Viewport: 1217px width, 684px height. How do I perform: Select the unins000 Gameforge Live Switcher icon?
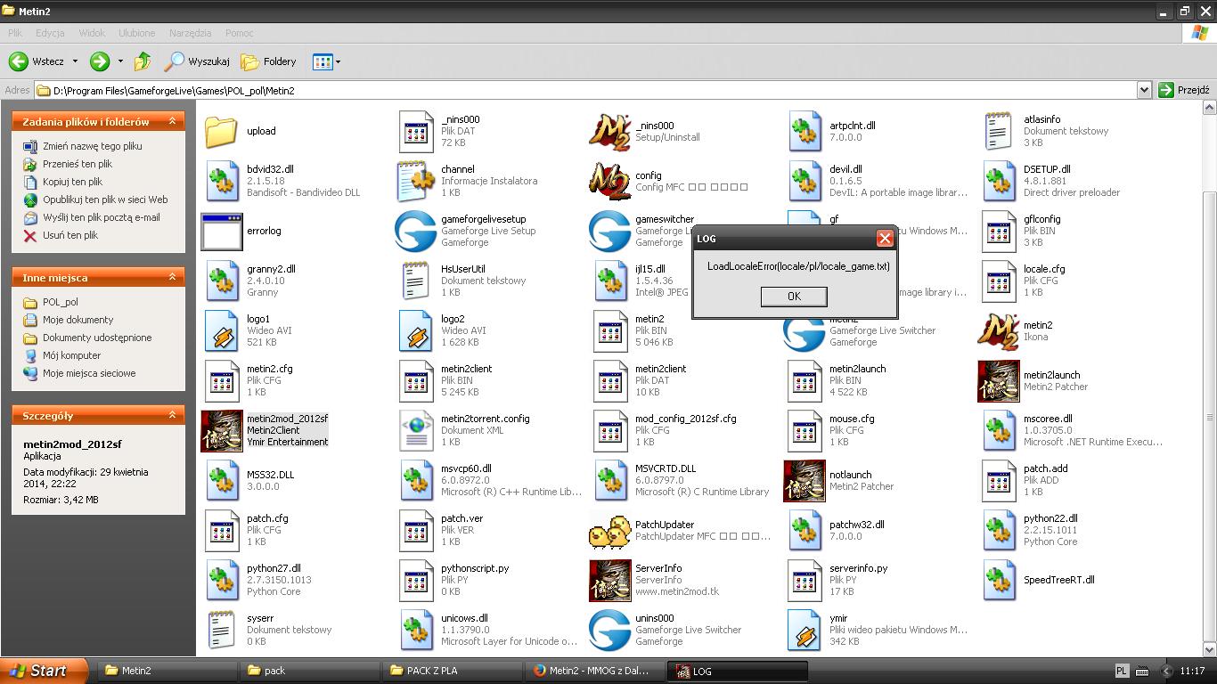pyautogui.click(x=610, y=630)
